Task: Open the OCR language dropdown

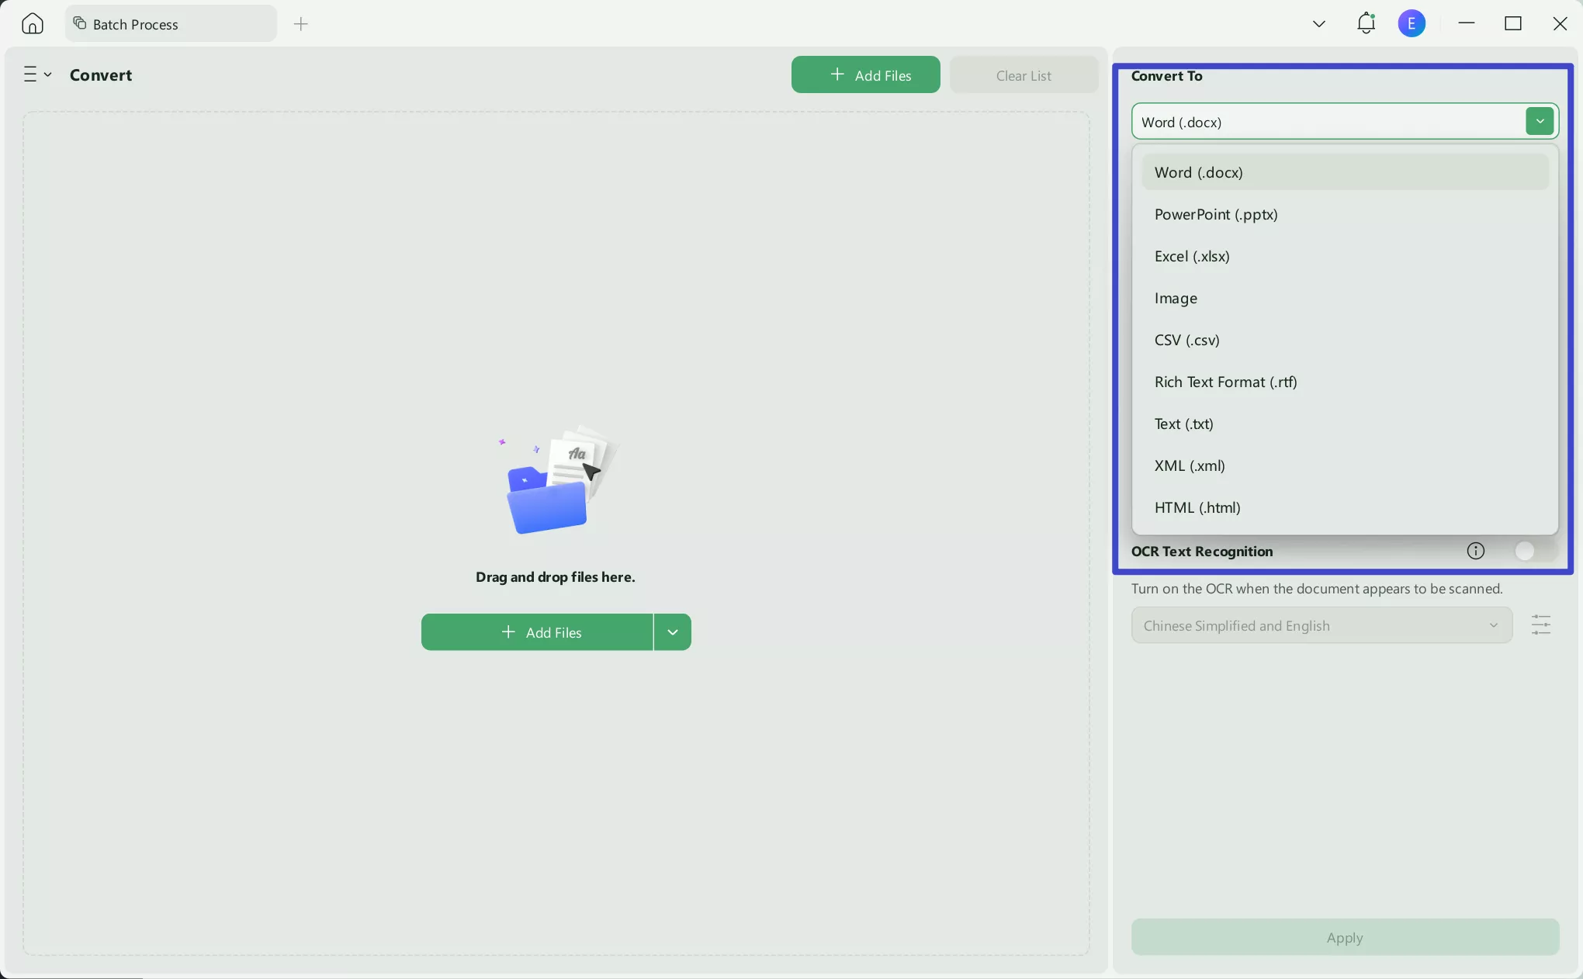Action: tap(1321, 625)
